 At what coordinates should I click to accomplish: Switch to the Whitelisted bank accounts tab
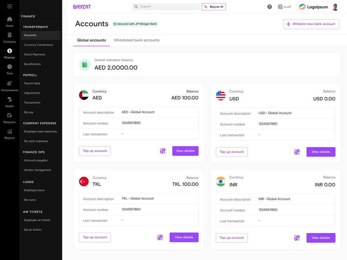(136, 40)
